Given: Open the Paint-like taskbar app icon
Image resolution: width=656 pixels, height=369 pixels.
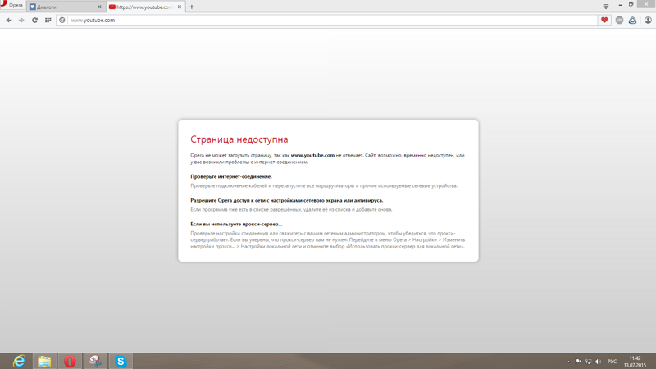Looking at the screenshot, I should tap(95, 361).
